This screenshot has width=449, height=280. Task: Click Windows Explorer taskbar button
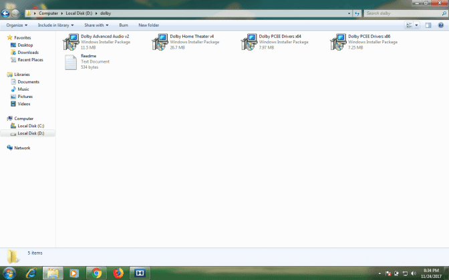point(53,273)
